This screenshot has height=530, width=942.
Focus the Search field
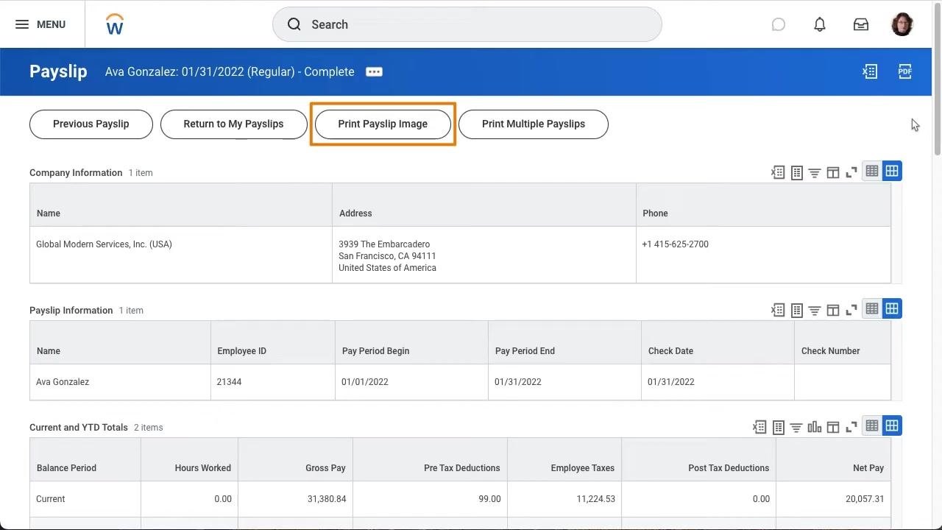coord(467,24)
